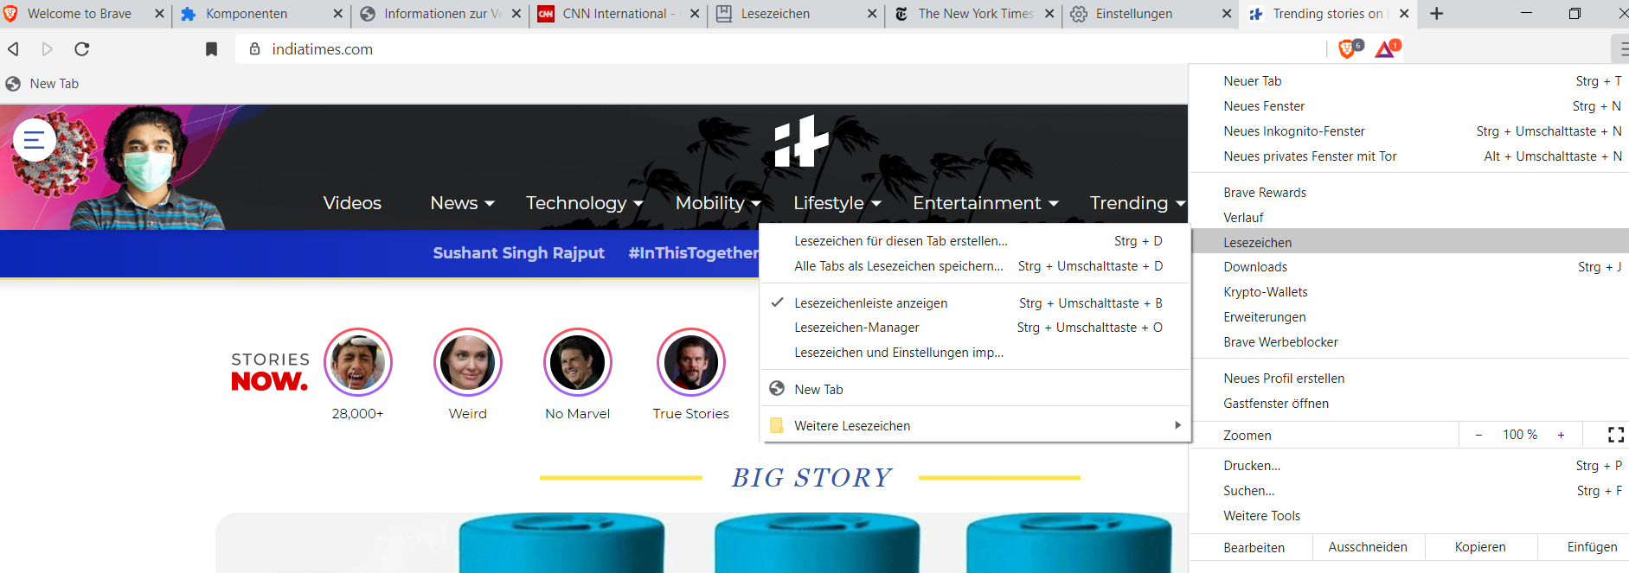Screen dimensions: 1629x573
Task: Select Neues Profil erstellen
Action: click(1409, 379)
